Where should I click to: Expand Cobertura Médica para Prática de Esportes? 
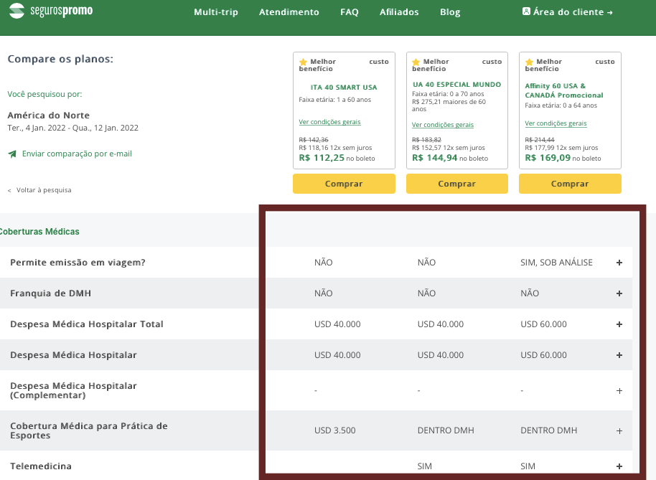coord(619,431)
